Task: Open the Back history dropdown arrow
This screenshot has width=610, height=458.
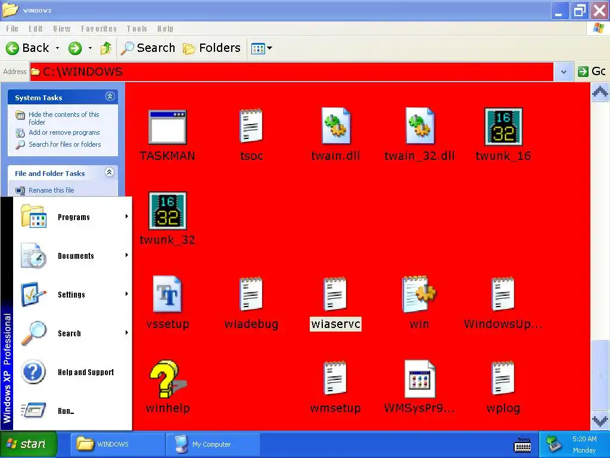Action: click(58, 48)
